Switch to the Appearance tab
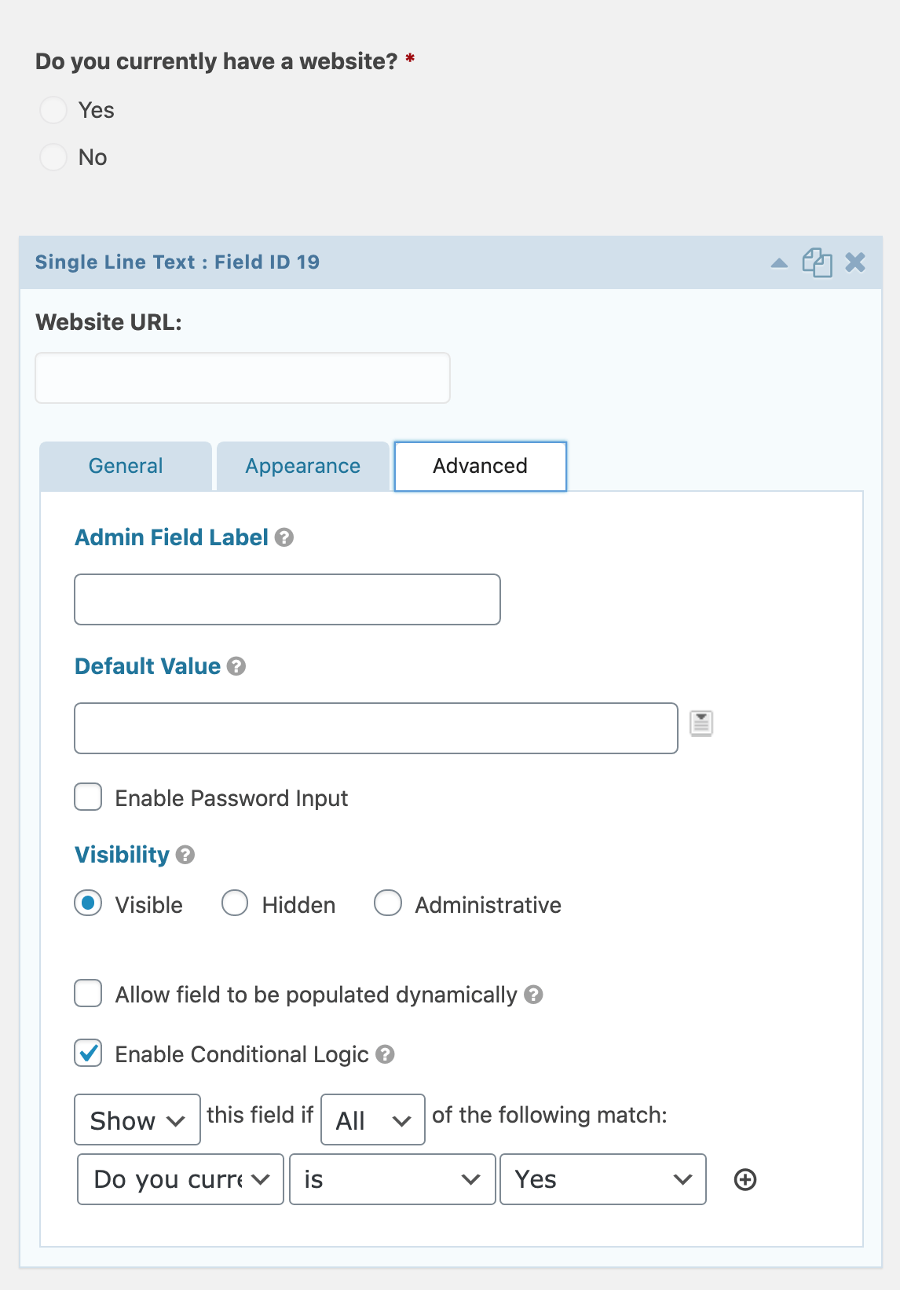 (x=303, y=466)
